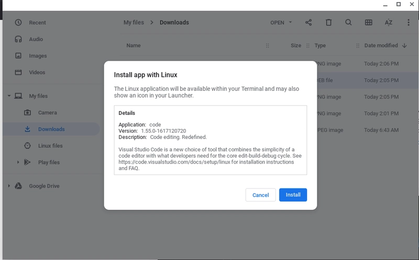
Task: Open the three-dot more menu
Action: click(x=408, y=22)
